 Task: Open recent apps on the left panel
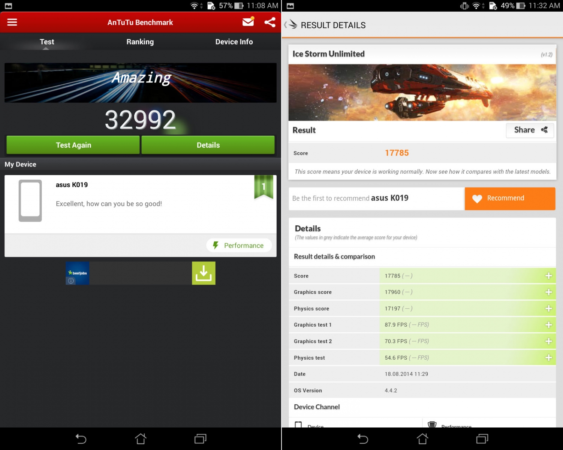click(201, 438)
